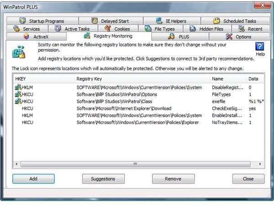Click the CheckExeSig... name cell
The height and width of the screenshot is (206, 274).
[x=227, y=108]
